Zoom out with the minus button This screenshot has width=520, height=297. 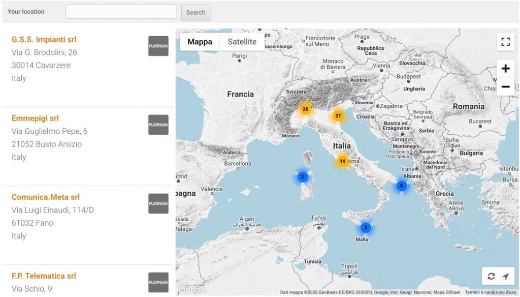tap(505, 87)
